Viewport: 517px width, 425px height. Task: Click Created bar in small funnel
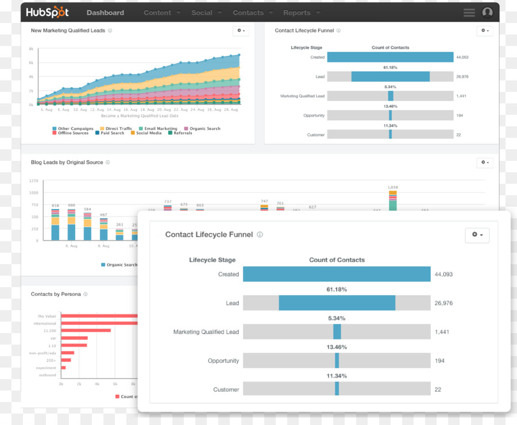[391, 57]
